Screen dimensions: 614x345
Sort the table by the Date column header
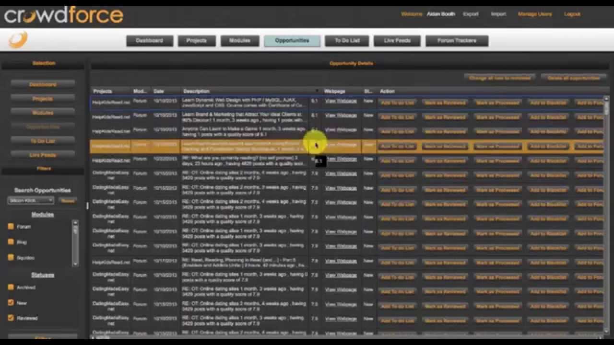[x=159, y=91]
